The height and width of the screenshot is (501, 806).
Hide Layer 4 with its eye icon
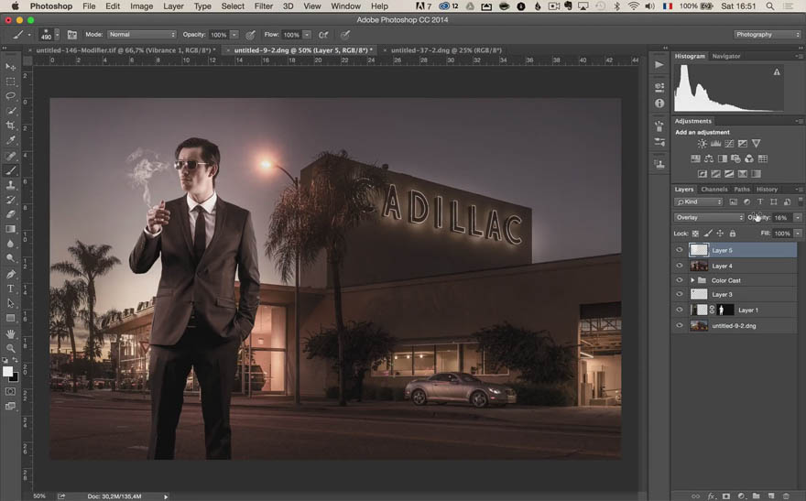pos(679,266)
